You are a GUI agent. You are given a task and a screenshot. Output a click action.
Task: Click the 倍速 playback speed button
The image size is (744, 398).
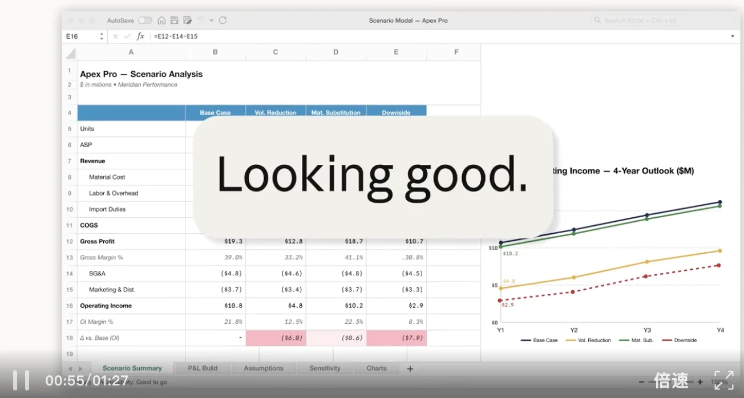tap(671, 380)
